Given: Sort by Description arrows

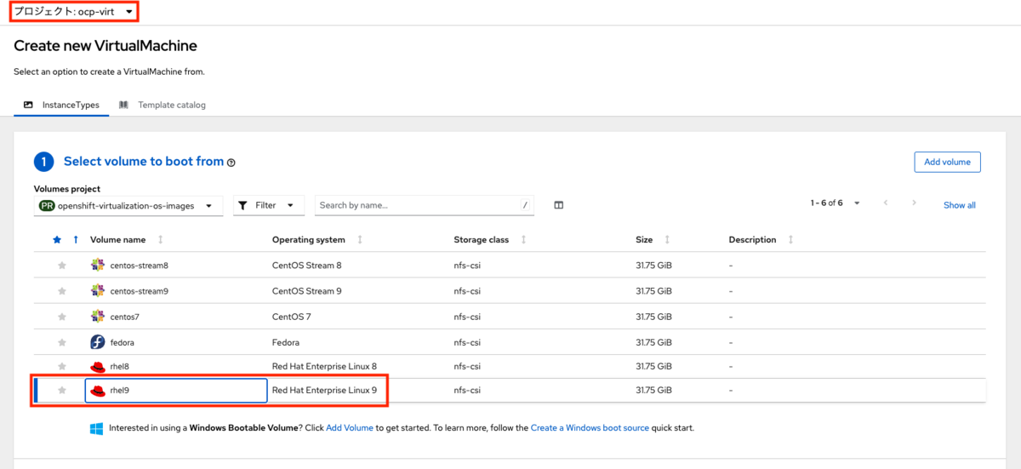Looking at the screenshot, I should tap(791, 240).
